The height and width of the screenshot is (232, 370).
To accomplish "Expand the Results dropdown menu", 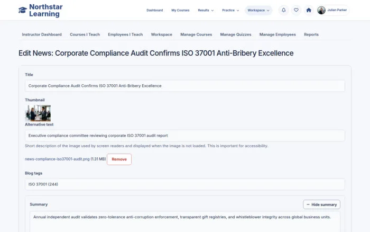I will tap(206, 11).
